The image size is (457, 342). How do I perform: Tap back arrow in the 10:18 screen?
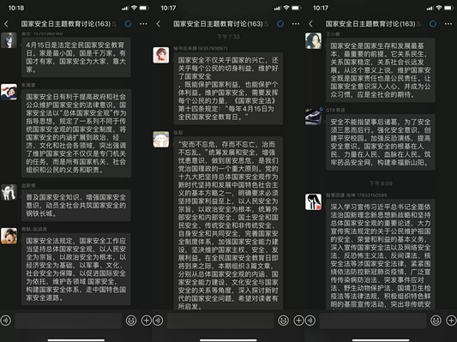pyautogui.click(x=6, y=24)
